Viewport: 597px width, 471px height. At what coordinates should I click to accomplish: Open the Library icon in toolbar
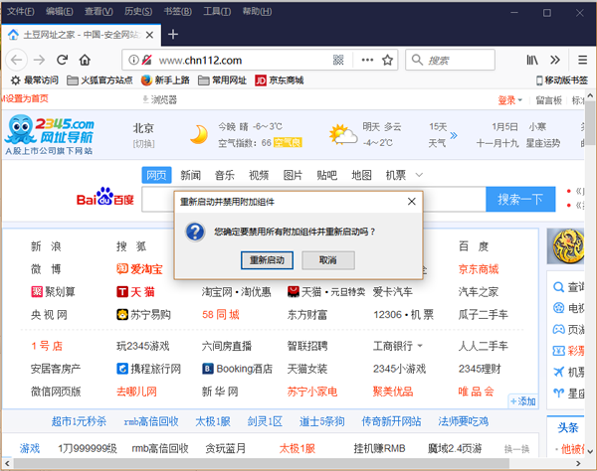(532, 60)
